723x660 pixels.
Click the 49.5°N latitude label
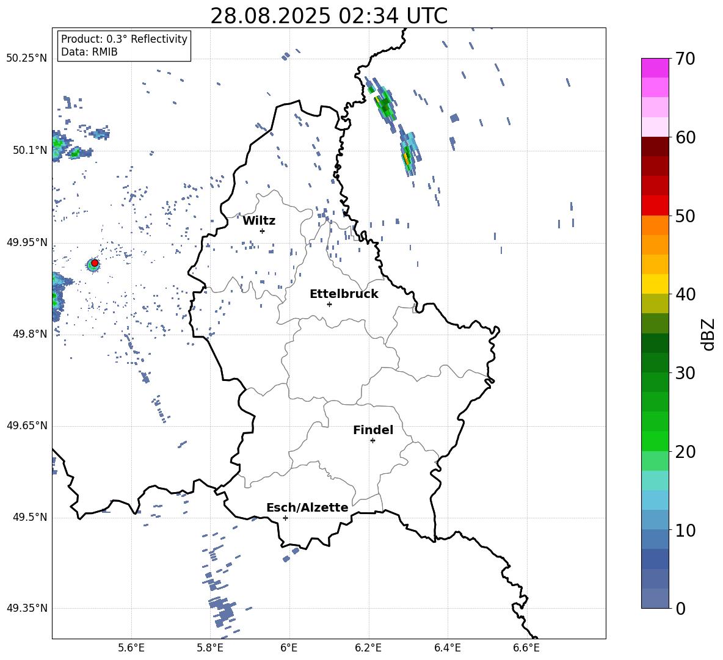(29, 517)
